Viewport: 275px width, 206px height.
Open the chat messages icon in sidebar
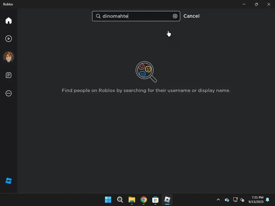pyautogui.click(x=8, y=75)
